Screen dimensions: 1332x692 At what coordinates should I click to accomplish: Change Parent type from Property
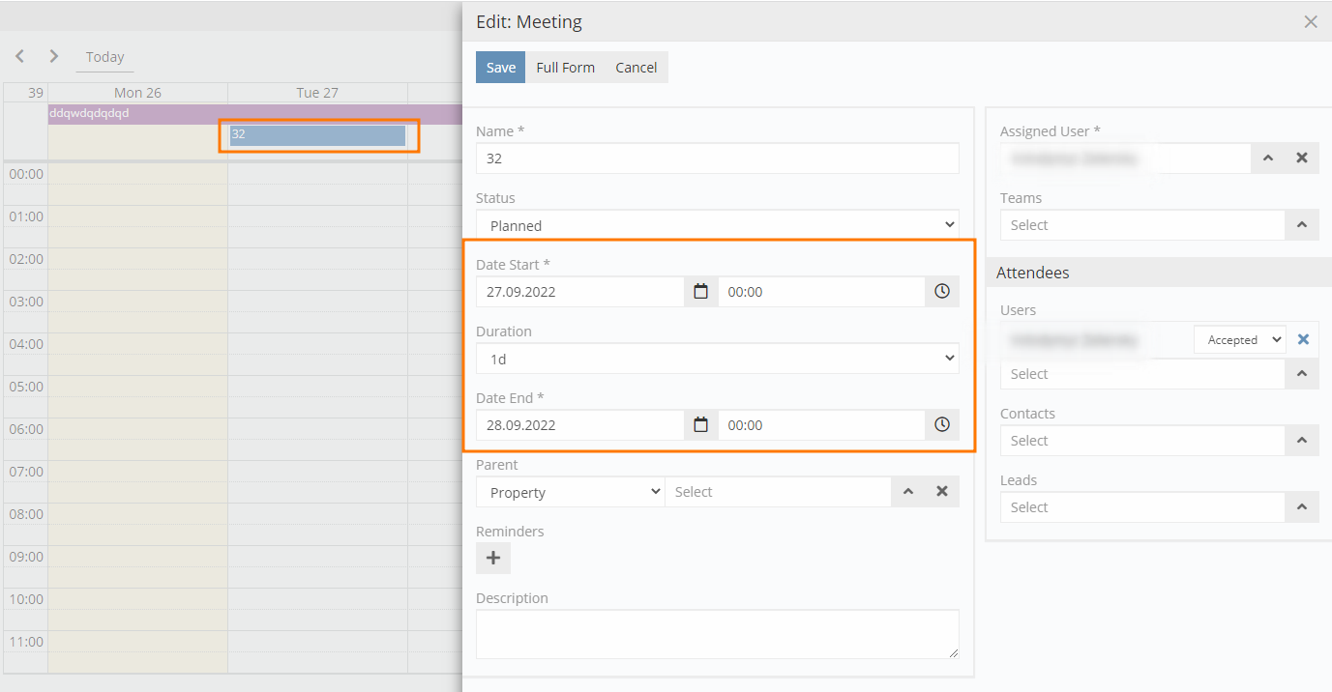pos(570,492)
